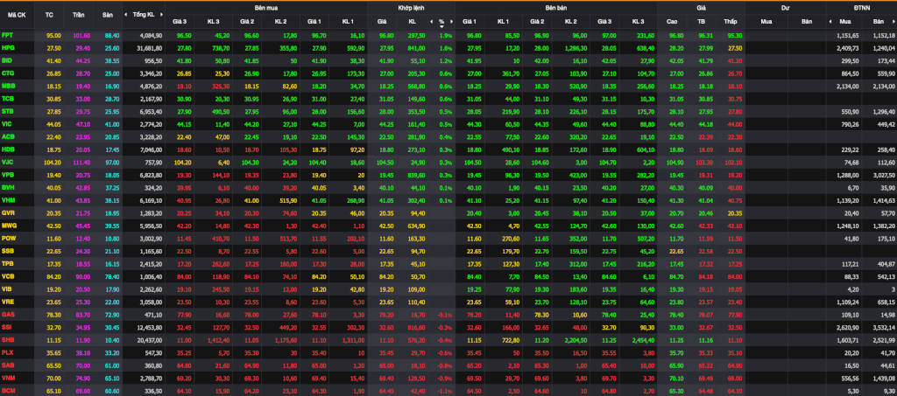
Task: Open the SAB stock ticker
Action: coord(7,365)
